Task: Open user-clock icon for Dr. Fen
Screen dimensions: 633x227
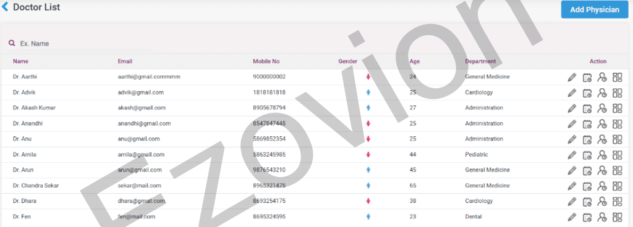Action: pyautogui.click(x=602, y=217)
